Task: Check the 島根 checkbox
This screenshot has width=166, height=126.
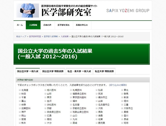Action: (122, 112)
